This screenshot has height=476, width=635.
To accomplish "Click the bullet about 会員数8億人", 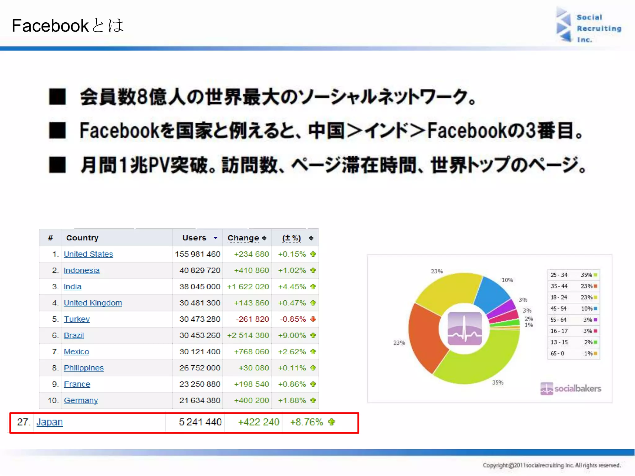I will (x=263, y=97).
